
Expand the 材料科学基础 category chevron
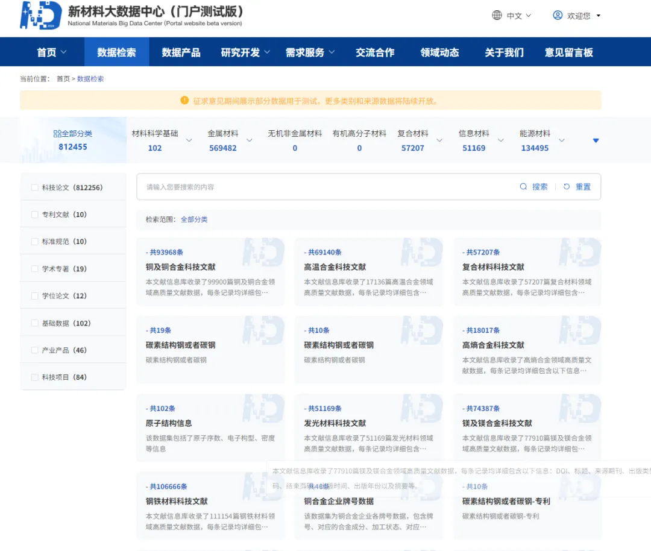[x=189, y=140]
